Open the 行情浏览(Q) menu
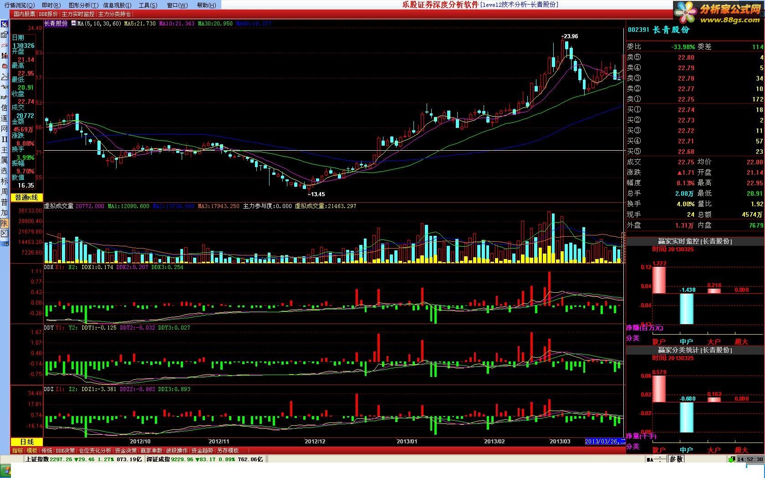765x478 pixels. pos(20,5)
